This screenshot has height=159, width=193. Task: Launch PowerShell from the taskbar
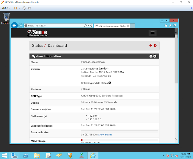tap(26, 155)
